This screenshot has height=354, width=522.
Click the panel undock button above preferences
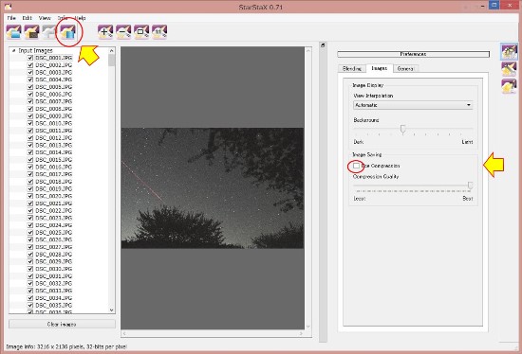point(323,45)
